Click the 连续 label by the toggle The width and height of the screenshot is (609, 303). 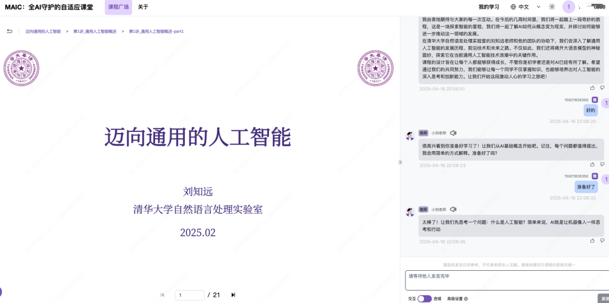(438, 298)
